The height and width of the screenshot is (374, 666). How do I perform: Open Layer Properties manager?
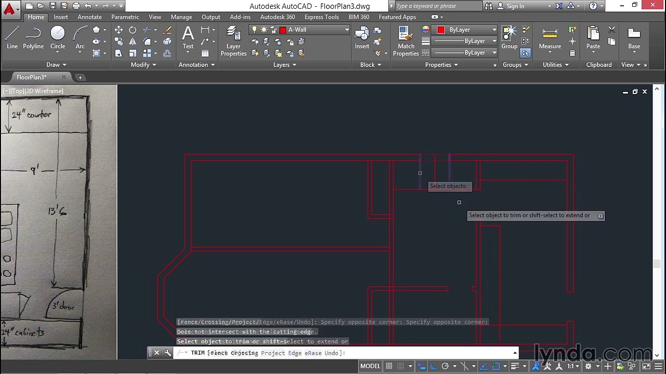tap(234, 41)
